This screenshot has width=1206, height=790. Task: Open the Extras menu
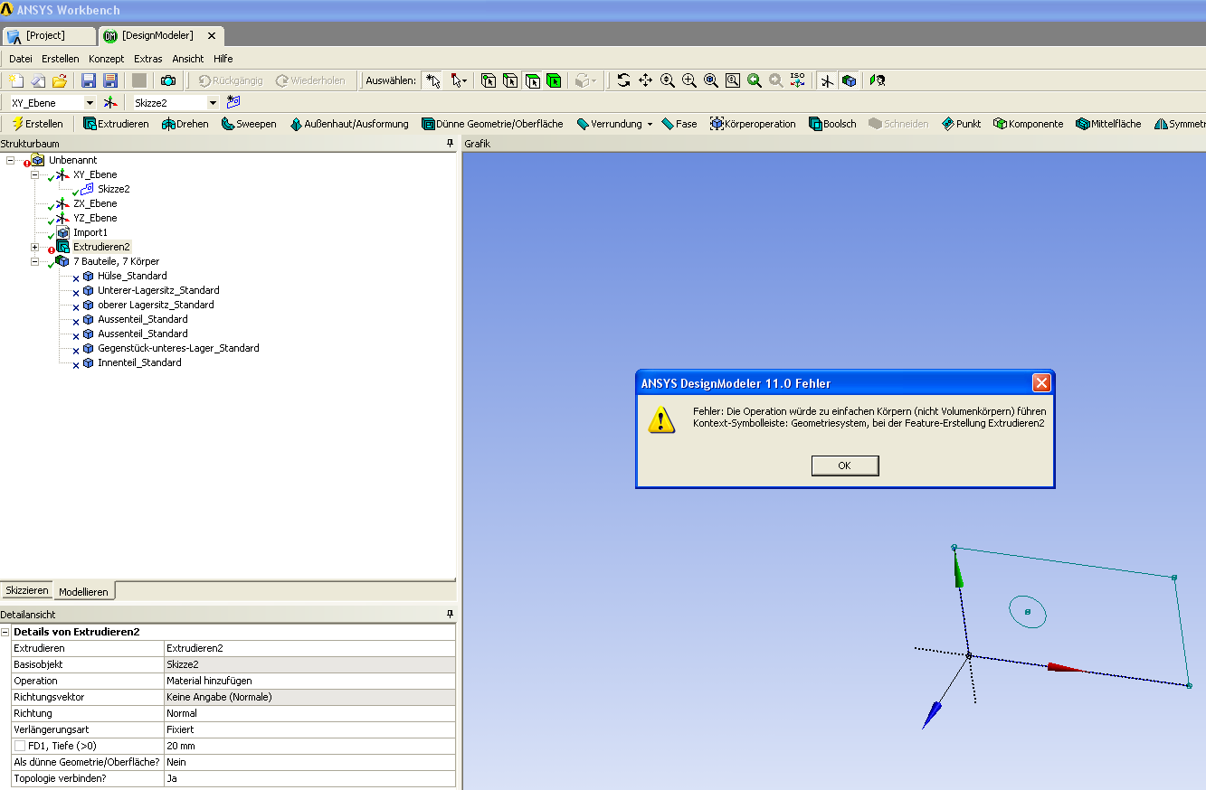(x=148, y=59)
